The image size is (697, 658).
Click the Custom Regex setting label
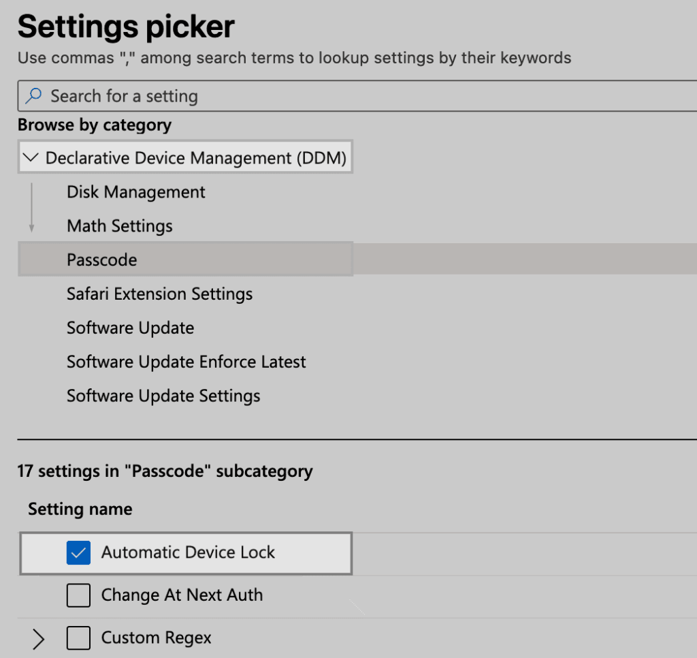tap(156, 638)
